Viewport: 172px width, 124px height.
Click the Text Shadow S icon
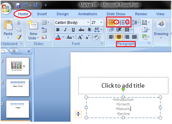tap(89, 29)
